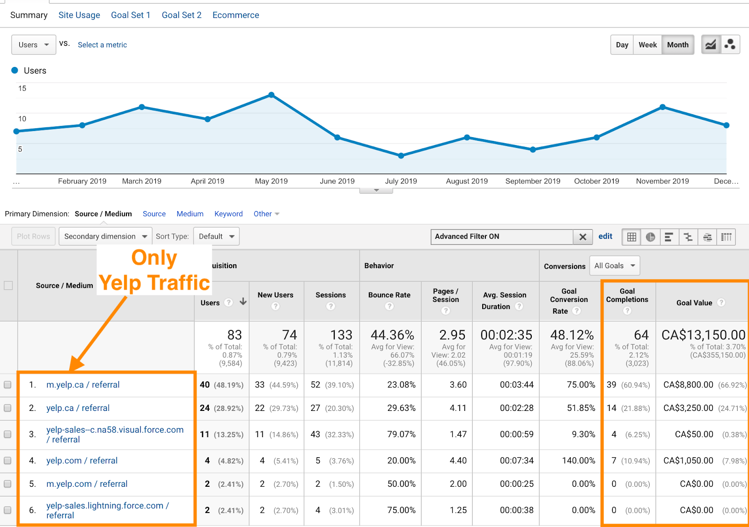749x527 pixels.
Task: Collapse the chart using the handle arrow
Action: click(376, 190)
